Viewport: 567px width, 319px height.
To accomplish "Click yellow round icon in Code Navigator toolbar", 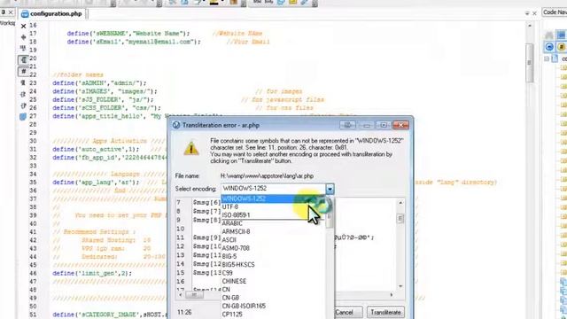I will 561,47.
